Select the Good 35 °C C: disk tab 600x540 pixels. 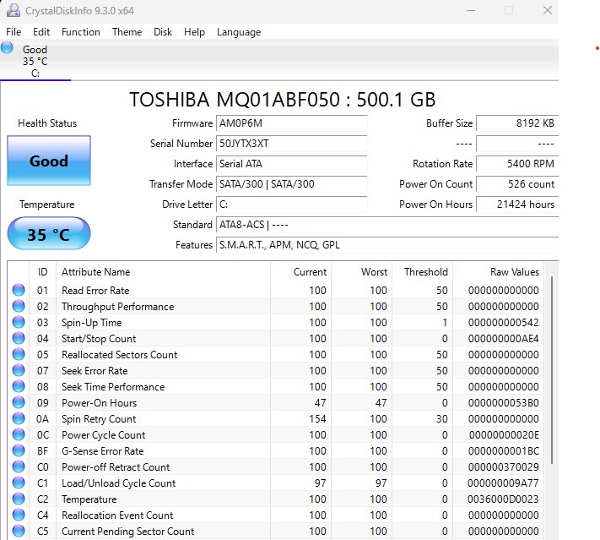point(35,61)
